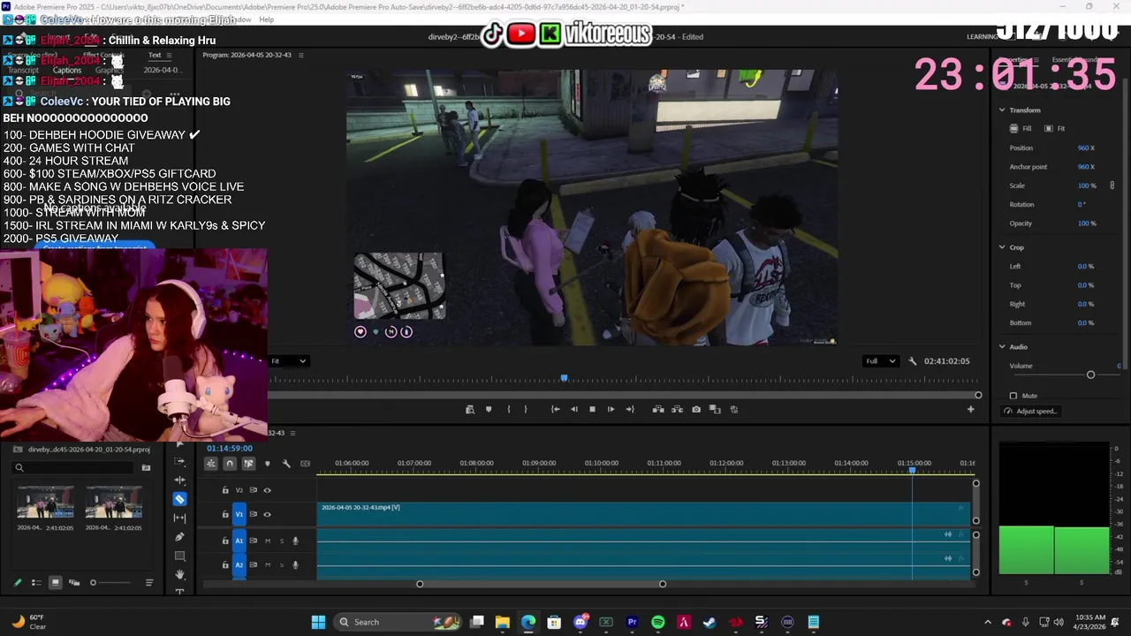Switch project panel to icon view
This screenshot has height=636, width=1131.
55,582
